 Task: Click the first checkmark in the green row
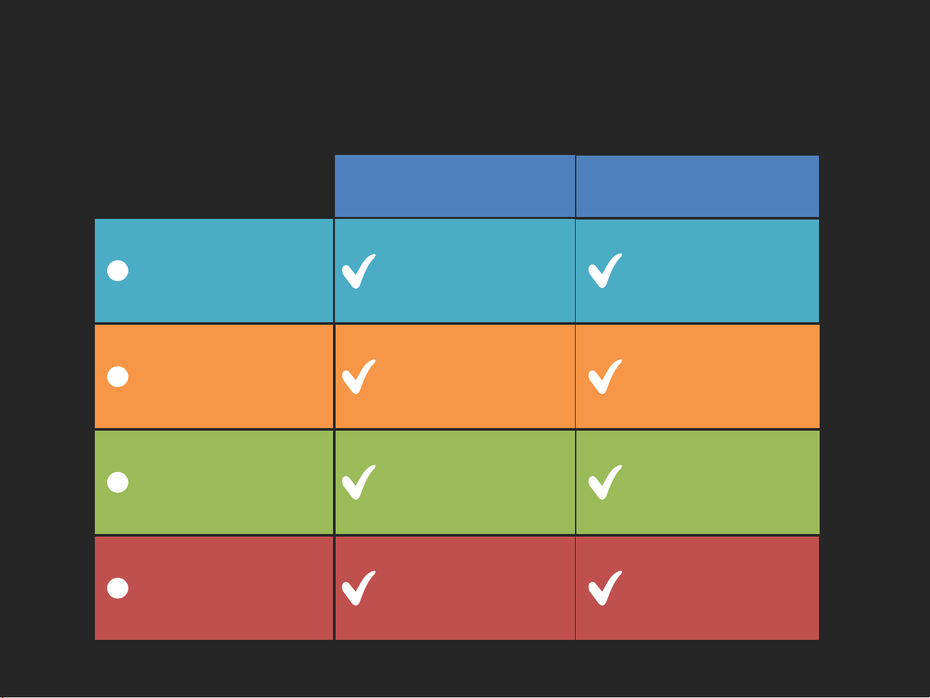358,483
